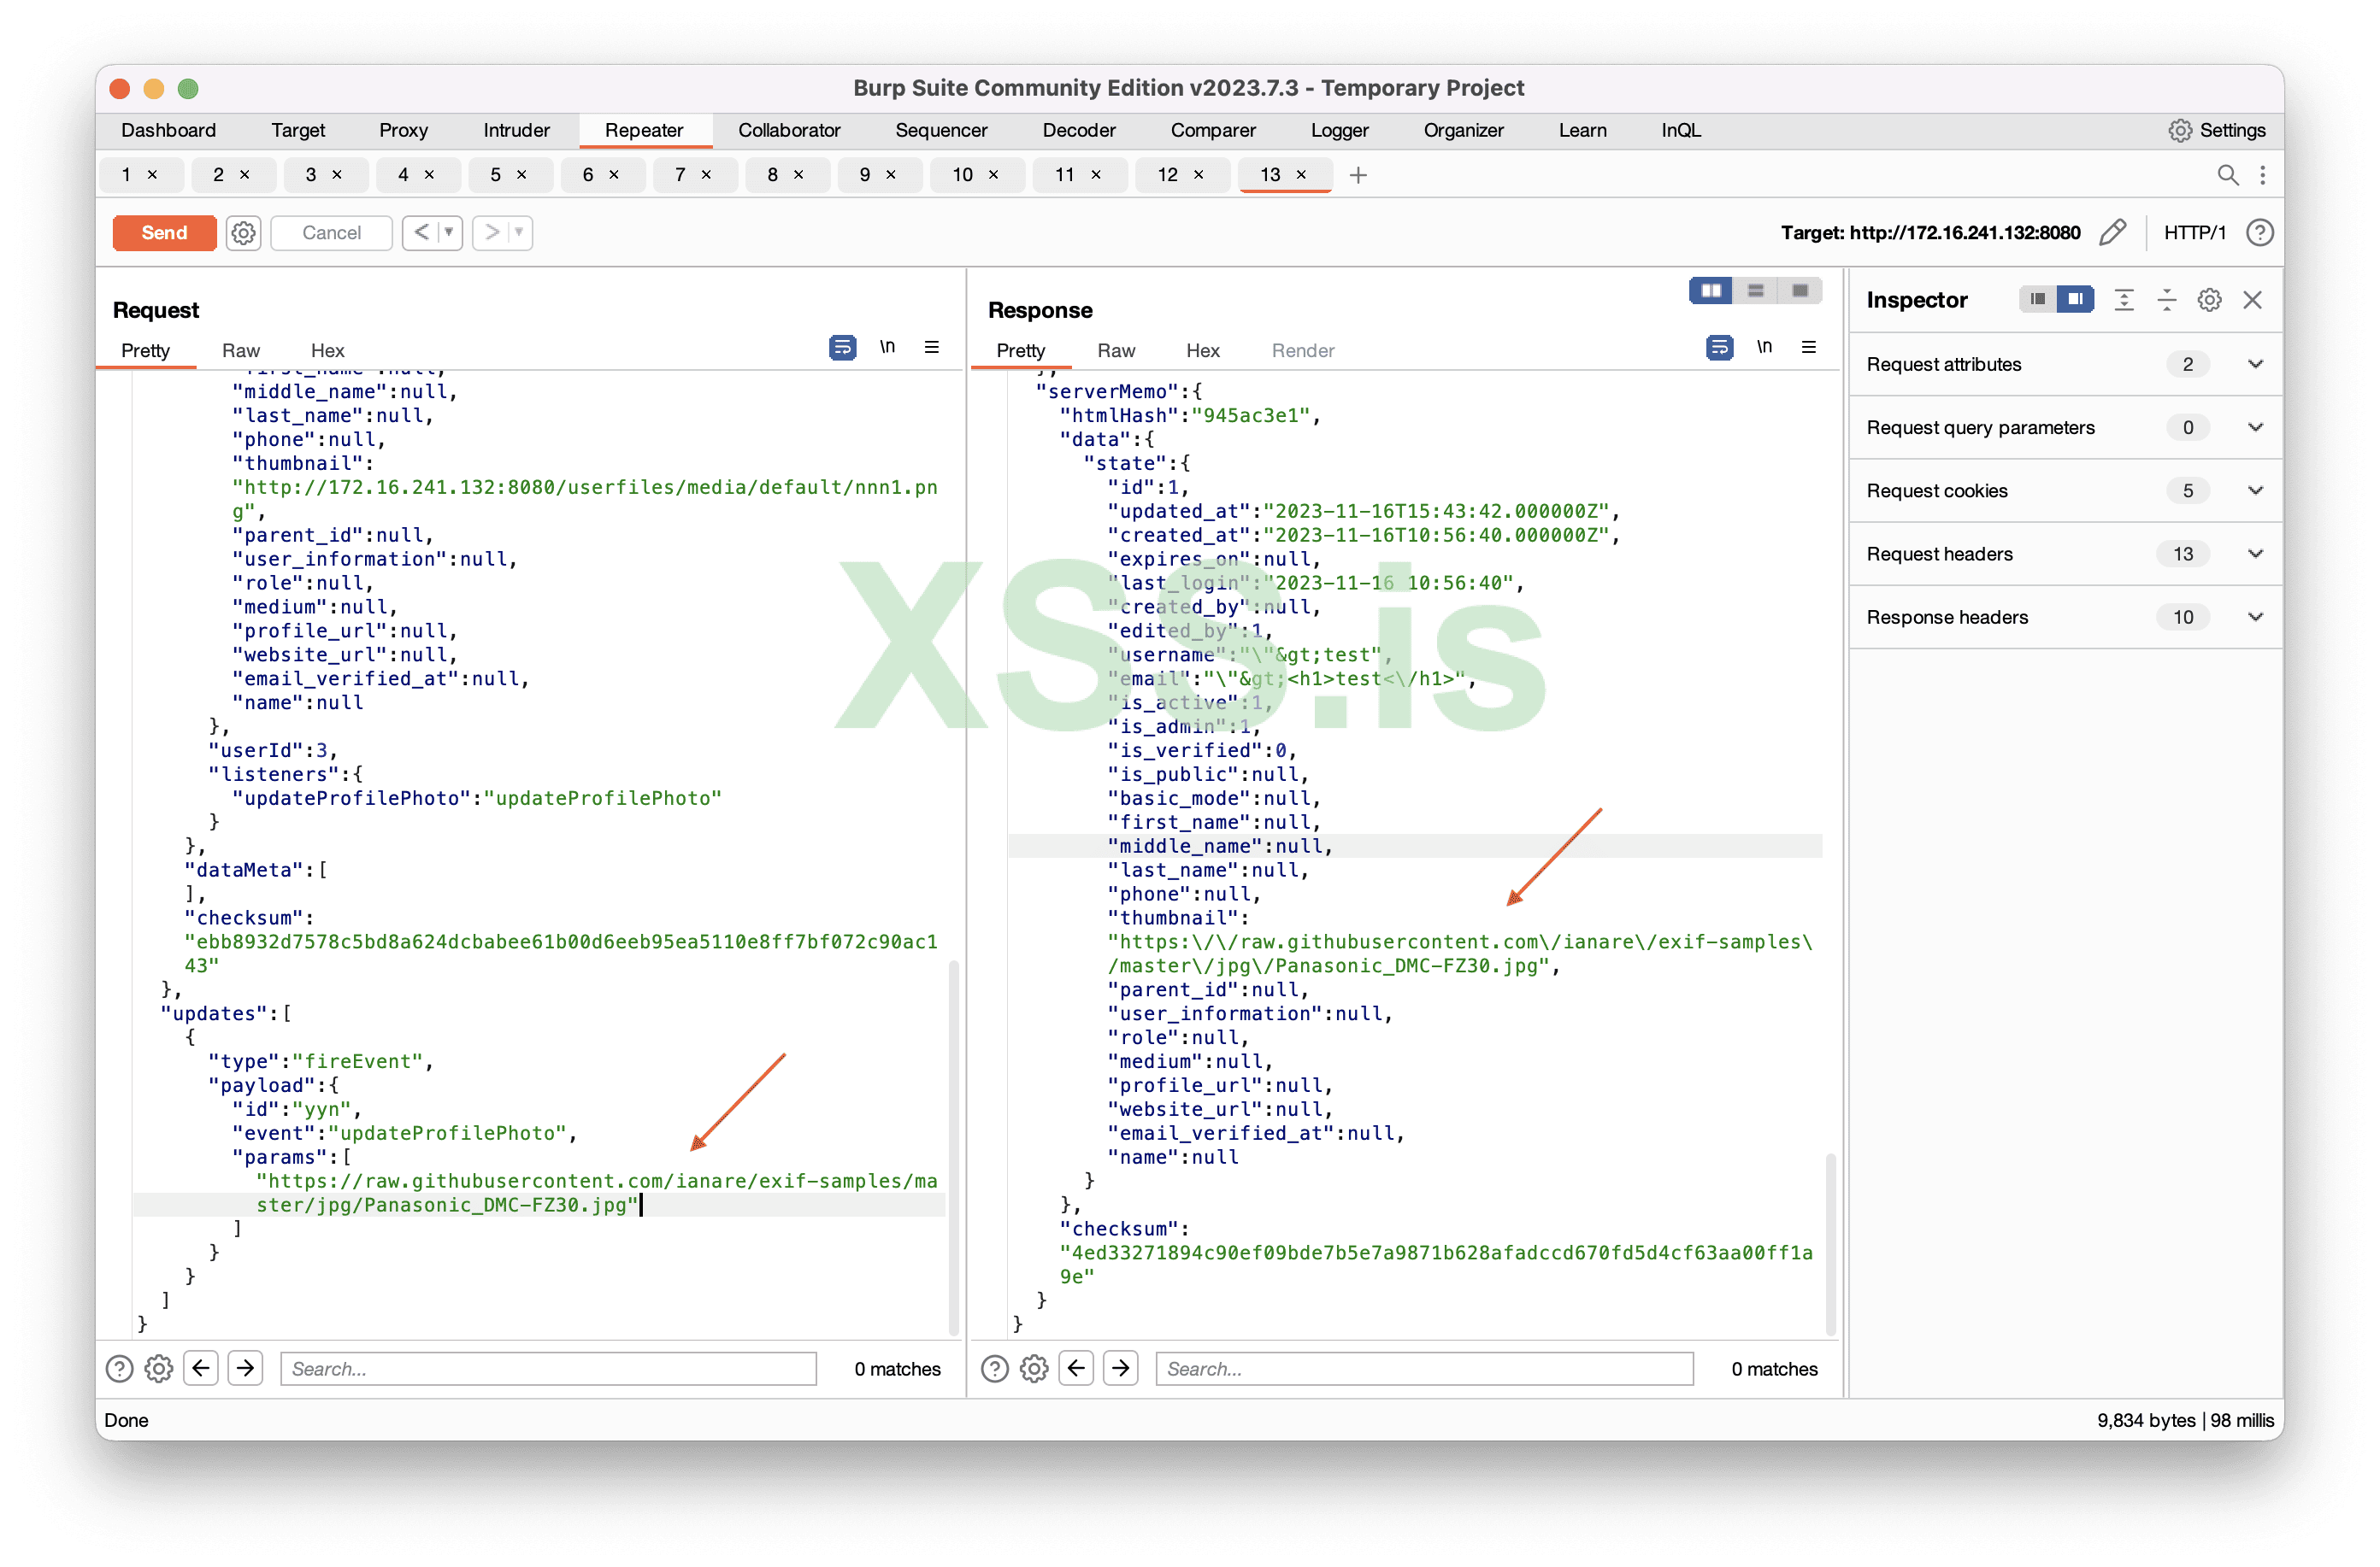Switch response view to Raw
Viewport: 2380px width, 1567px height.
point(1115,351)
